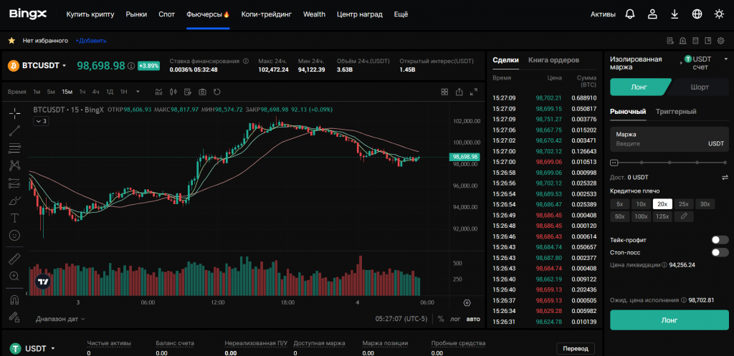This screenshot has height=356, width=734.
Task: Open the multi-chart grid layout icon
Action: pos(444,92)
